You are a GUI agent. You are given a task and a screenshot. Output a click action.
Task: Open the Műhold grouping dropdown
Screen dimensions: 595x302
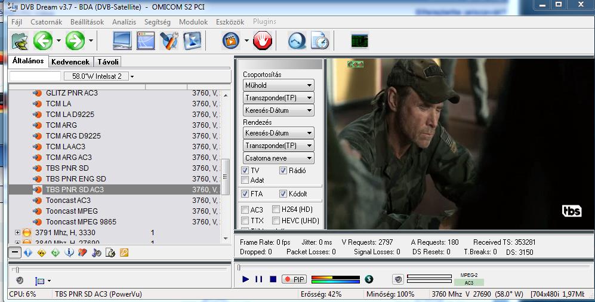279,85
